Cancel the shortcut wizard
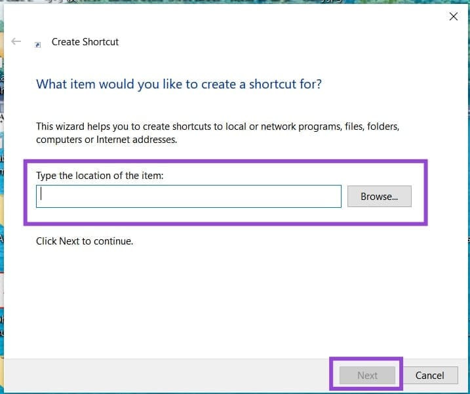This screenshot has width=470, height=394. click(429, 375)
